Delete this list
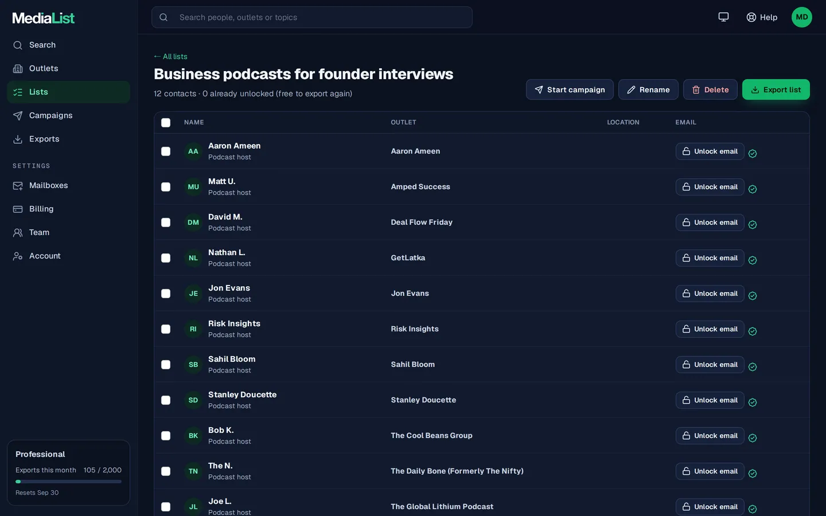This screenshot has width=826, height=516. click(x=710, y=89)
